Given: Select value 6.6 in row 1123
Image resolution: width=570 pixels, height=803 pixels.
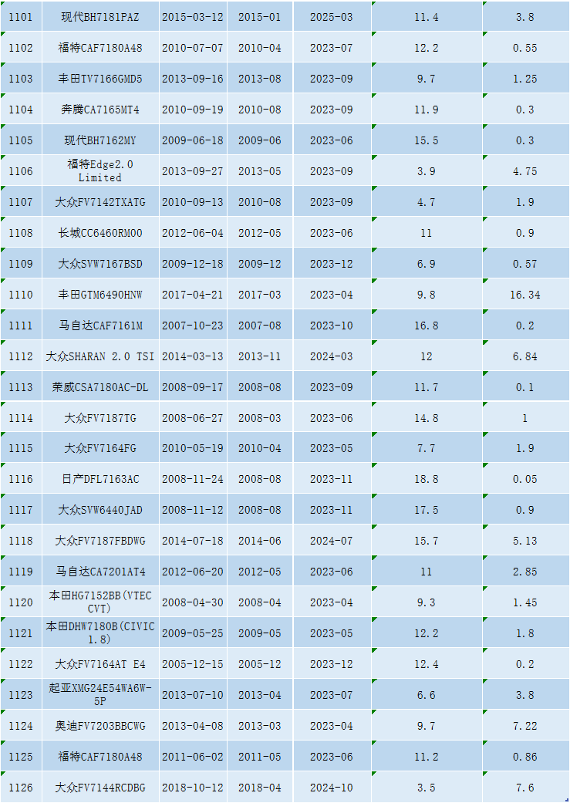Looking at the screenshot, I should point(427,695).
